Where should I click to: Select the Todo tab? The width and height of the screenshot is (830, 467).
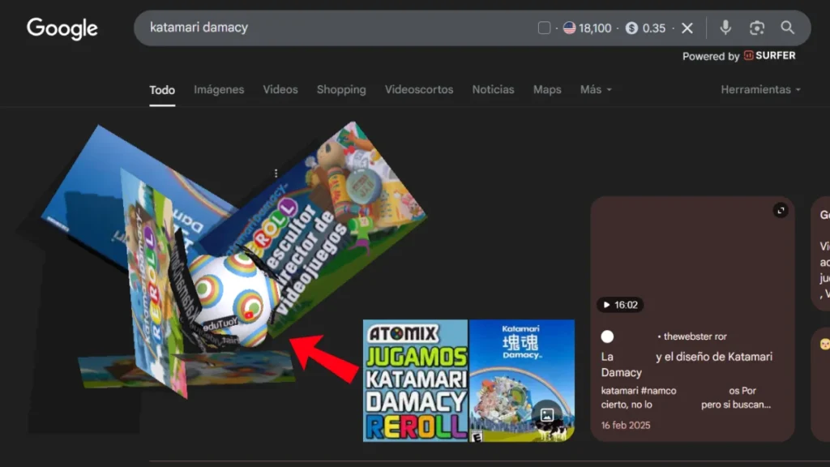[x=162, y=90]
